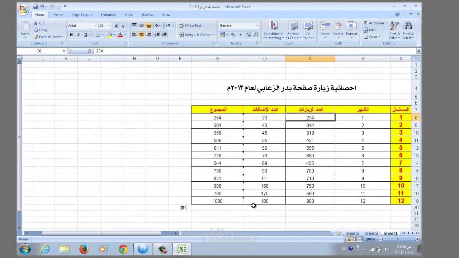Open Firefox from the taskbar
Viewport: 459px width, 258px height.
pos(84,249)
